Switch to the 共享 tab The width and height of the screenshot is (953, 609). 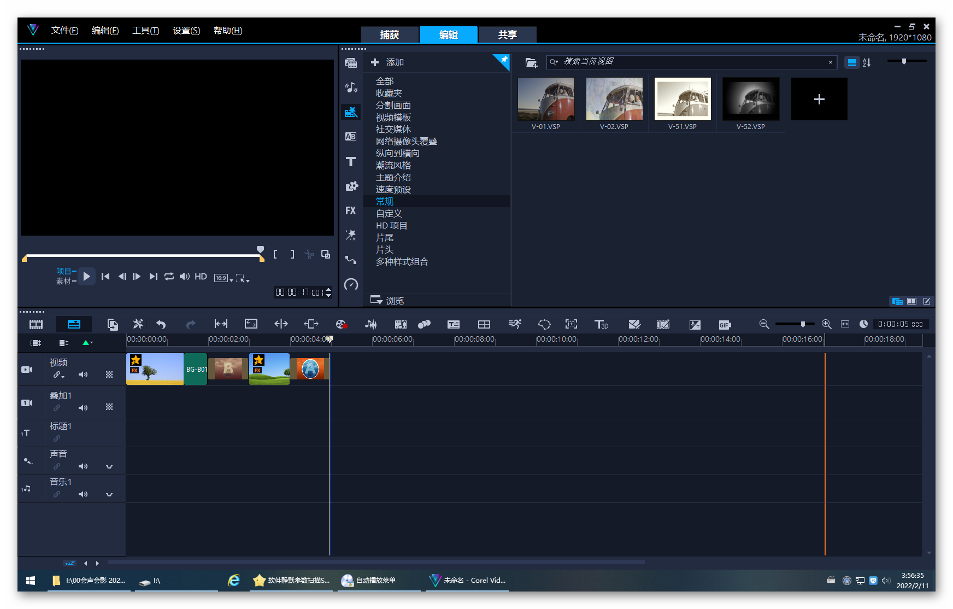(x=508, y=34)
